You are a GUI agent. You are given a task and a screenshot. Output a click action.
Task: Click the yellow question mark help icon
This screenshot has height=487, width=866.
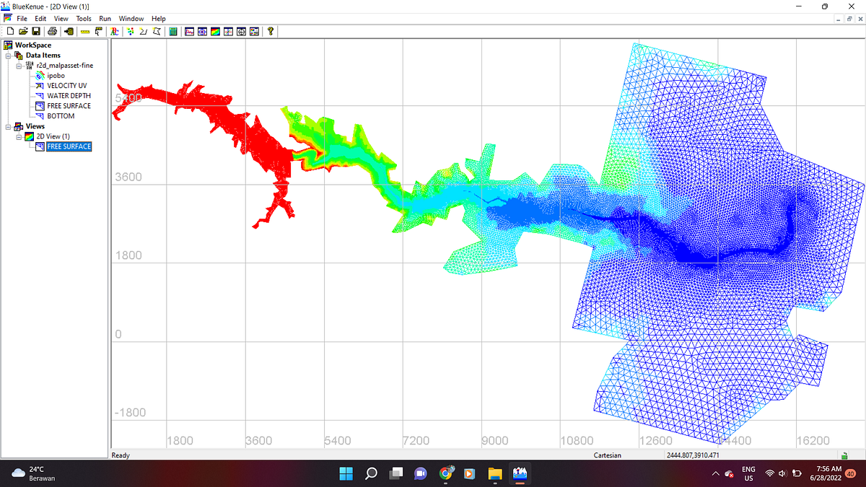click(x=271, y=31)
